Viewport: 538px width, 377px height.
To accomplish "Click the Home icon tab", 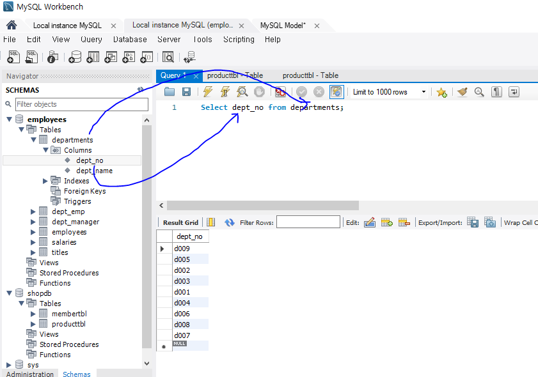I will tap(12, 25).
